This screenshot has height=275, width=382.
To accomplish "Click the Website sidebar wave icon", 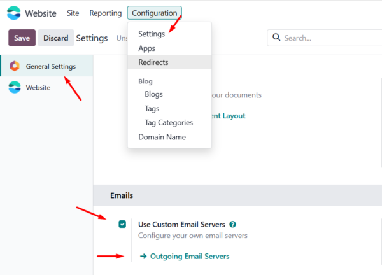I will [15, 87].
